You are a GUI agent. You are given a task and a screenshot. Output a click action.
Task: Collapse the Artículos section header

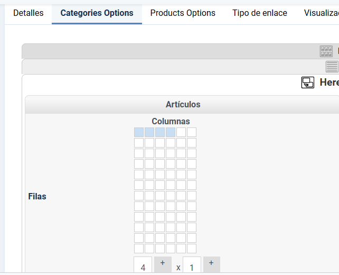tap(182, 105)
